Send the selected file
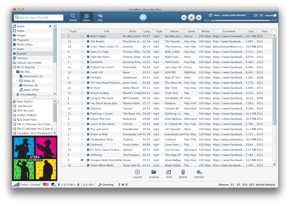Viewport: 290px width, 204px height. 169,174
